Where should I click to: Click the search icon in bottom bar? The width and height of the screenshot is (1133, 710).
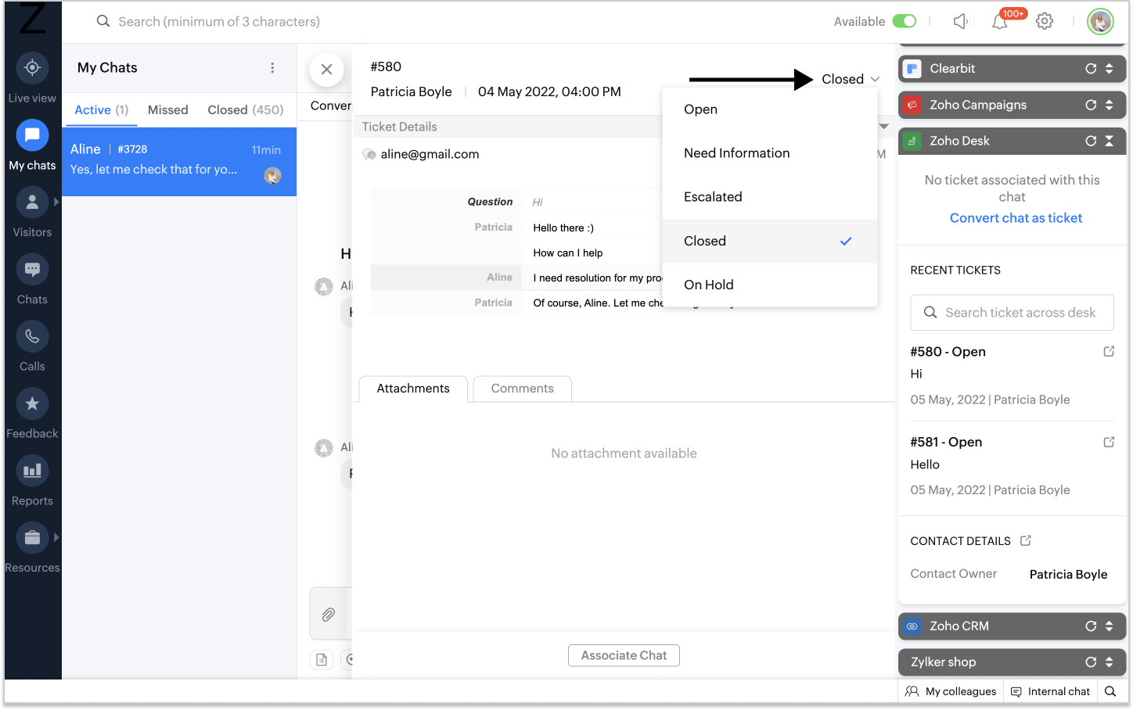coord(1110,691)
